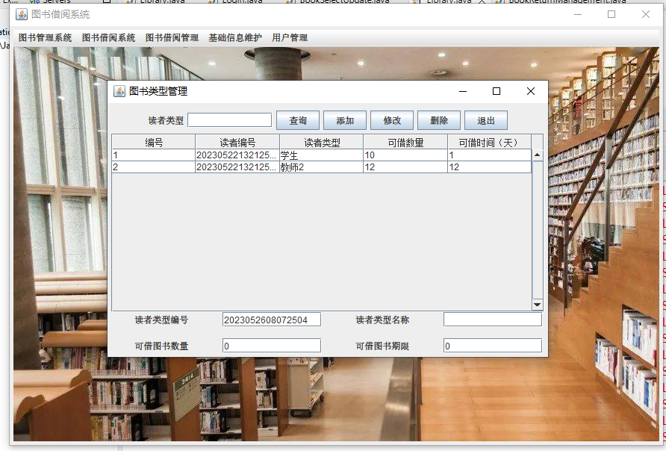Image resolution: width=666 pixels, height=451 pixels.
Task: Click the 可借数量 column header
Action: coord(405,143)
